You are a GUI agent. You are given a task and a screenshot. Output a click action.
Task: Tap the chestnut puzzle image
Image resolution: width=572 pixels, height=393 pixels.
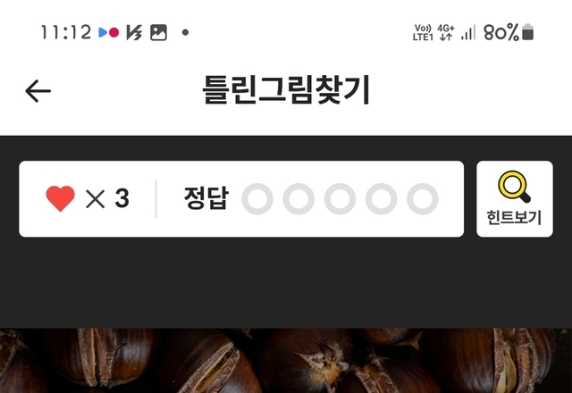click(286, 361)
